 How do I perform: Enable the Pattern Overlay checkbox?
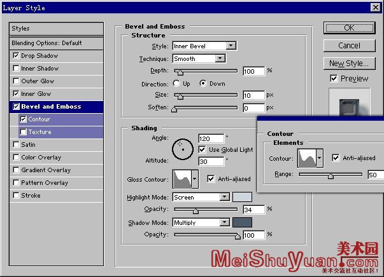[16, 183]
